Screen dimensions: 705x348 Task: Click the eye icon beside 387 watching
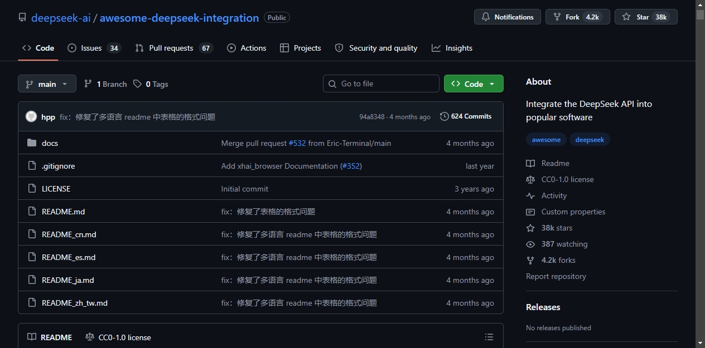pyautogui.click(x=530, y=244)
